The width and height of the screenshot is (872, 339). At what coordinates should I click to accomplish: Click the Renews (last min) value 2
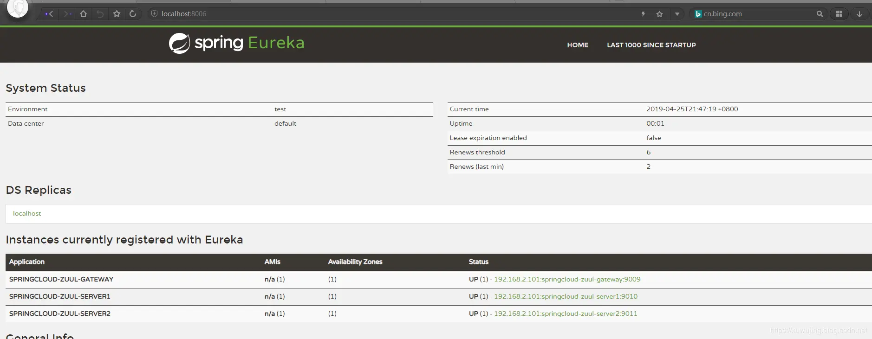[x=648, y=166]
